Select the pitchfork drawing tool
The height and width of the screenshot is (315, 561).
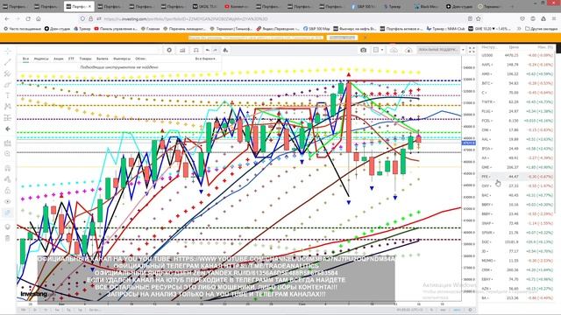coord(8,73)
